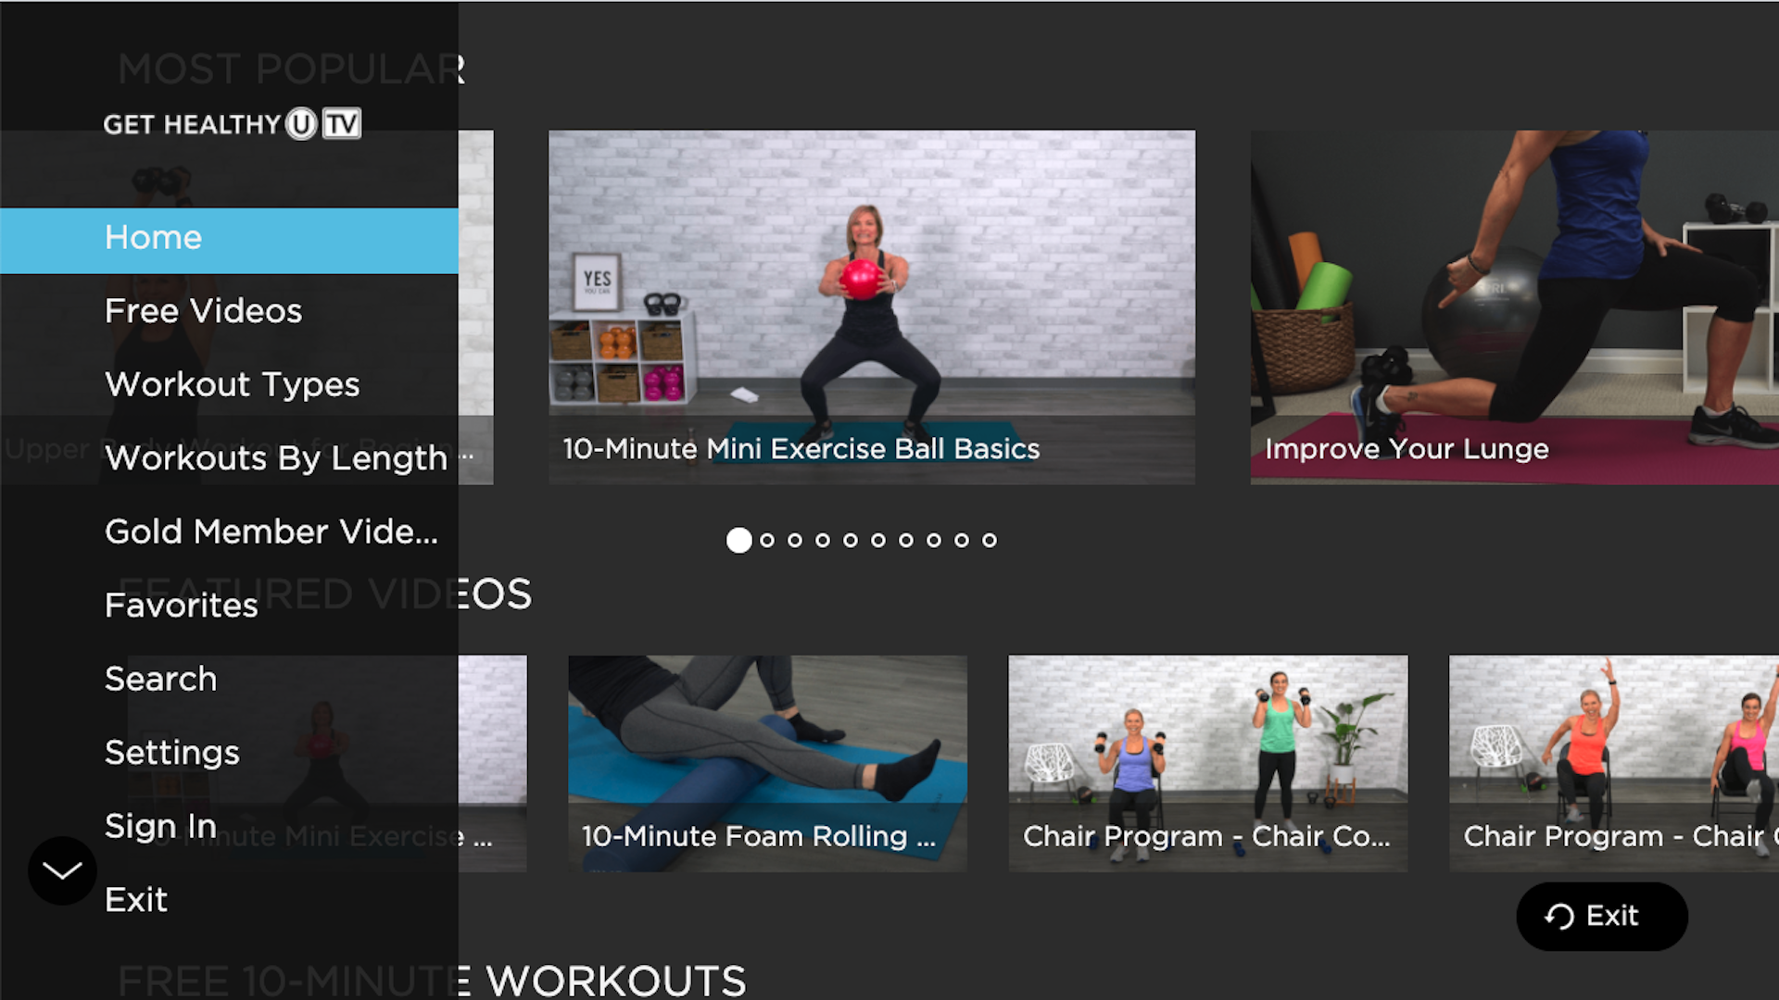Select the first carousel pagination dot
This screenshot has width=1779, height=1000.
click(x=738, y=540)
